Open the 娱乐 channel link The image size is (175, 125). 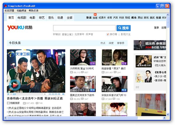pyautogui.click(x=134, y=17)
